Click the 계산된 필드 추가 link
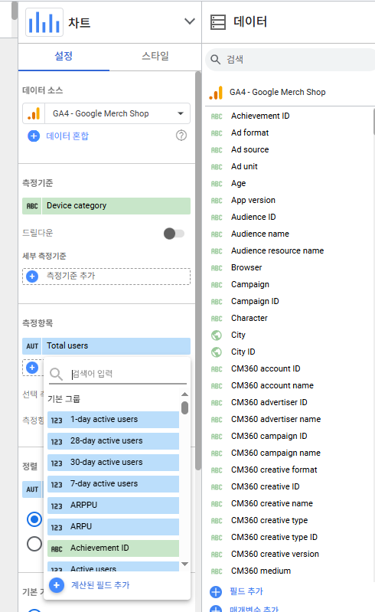 click(x=100, y=585)
